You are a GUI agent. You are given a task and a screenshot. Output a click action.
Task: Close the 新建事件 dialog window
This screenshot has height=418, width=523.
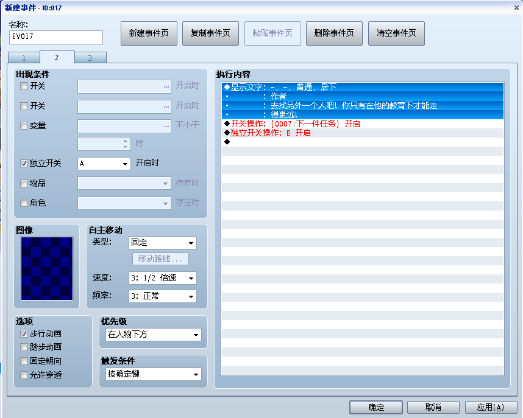click(516, 7)
